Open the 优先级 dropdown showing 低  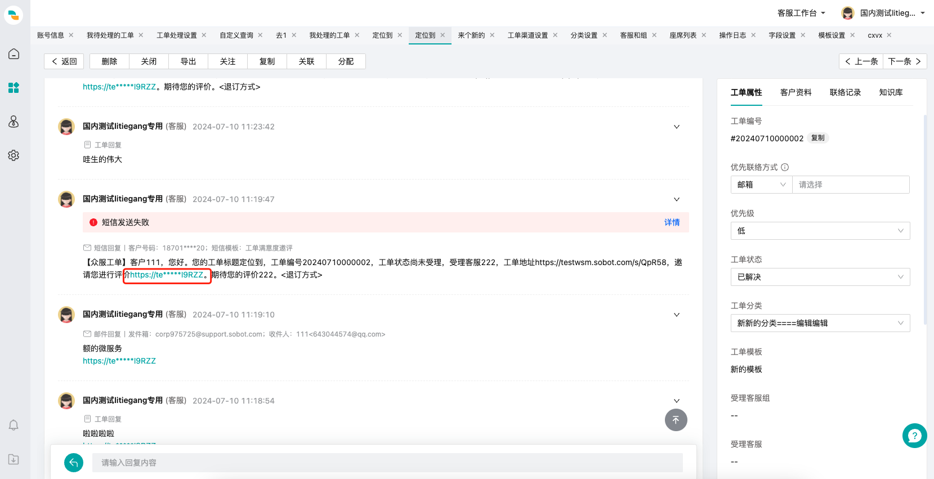pos(820,231)
